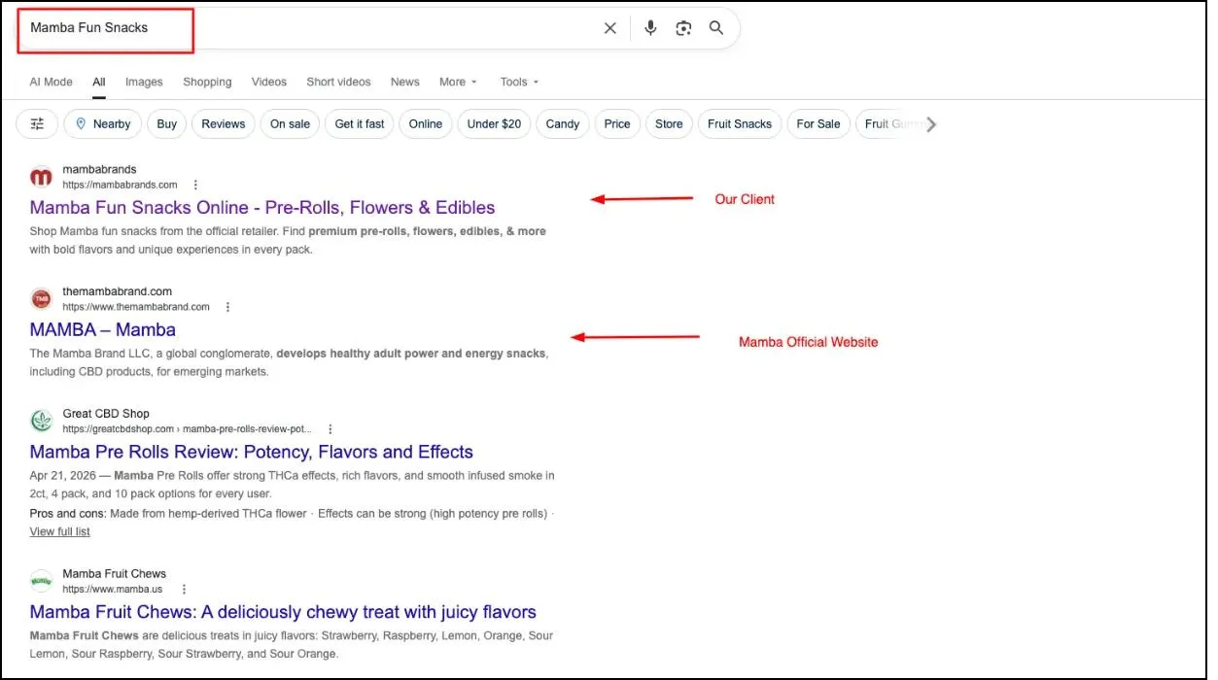
Task: Click the Great CBD Shop site name
Action: (x=106, y=413)
